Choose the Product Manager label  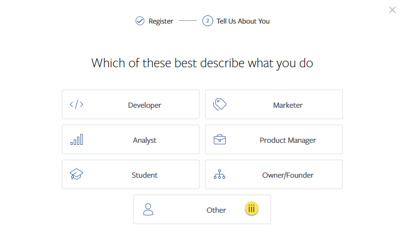[x=288, y=140]
